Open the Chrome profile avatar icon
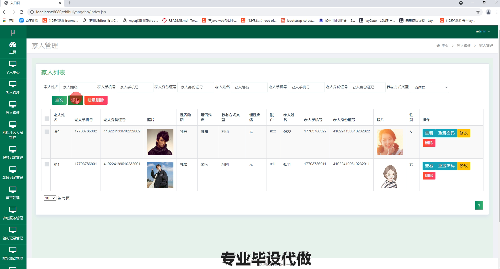Viewport: 500px width, 269px height. [x=488, y=12]
